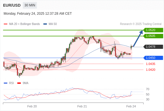Click the blue MA 50 legend swatch
This screenshot has height=111, width=164.
[x=45, y=24]
